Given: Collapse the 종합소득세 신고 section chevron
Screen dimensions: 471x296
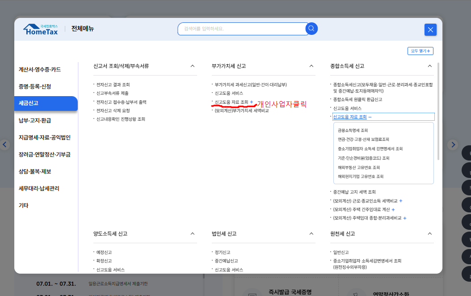Looking at the screenshot, I should tap(429, 65).
